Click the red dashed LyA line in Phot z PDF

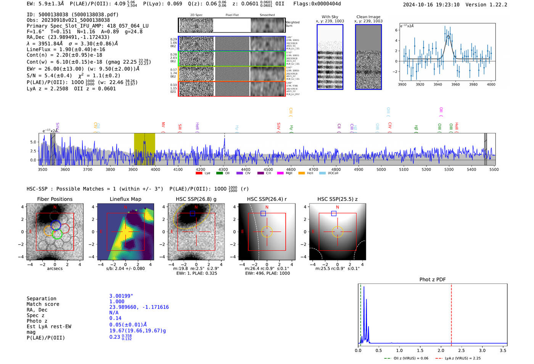(x=451, y=315)
